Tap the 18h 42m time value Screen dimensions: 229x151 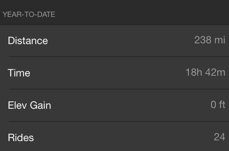tap(205, 72)
